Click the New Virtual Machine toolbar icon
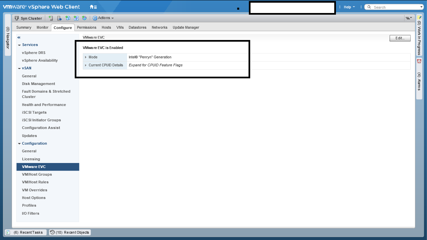The image size is (427, 240). tap(68, 18)
